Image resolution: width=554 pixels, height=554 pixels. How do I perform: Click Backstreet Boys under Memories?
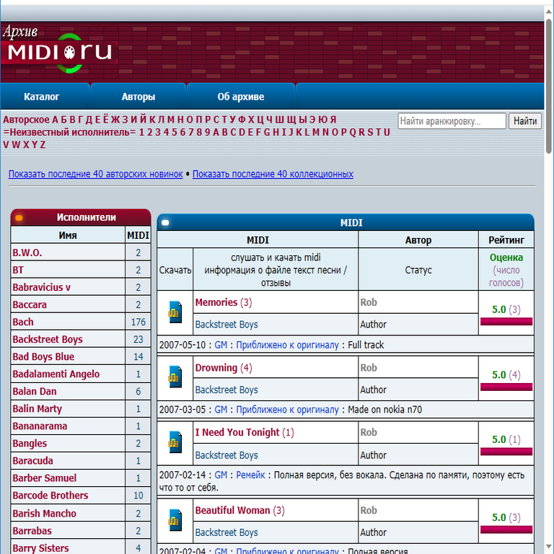click(227, 325)
